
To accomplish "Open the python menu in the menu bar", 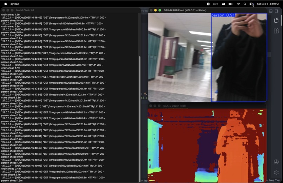I will [15, 4].
